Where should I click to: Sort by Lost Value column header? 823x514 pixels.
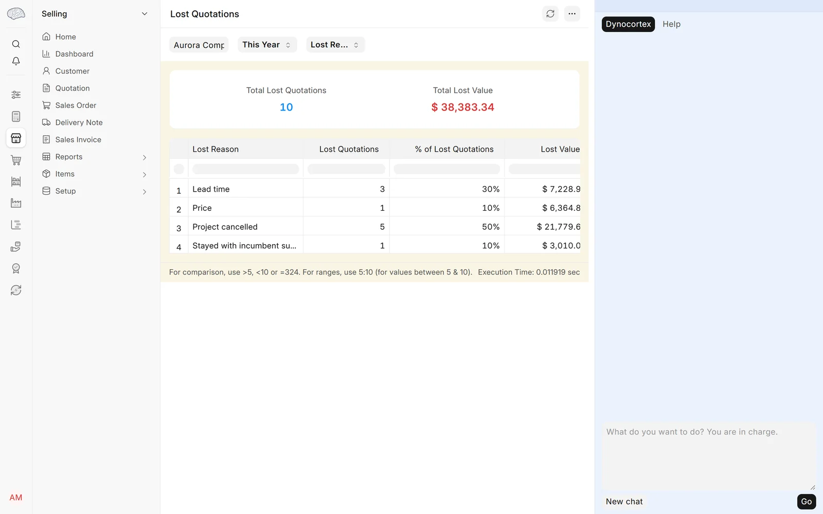pyautogui.click(x=560, y=149)
